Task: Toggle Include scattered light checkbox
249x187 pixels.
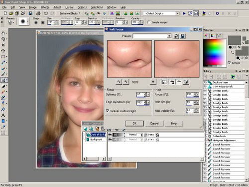Action: pyautogui.click(x=108, y=111)
